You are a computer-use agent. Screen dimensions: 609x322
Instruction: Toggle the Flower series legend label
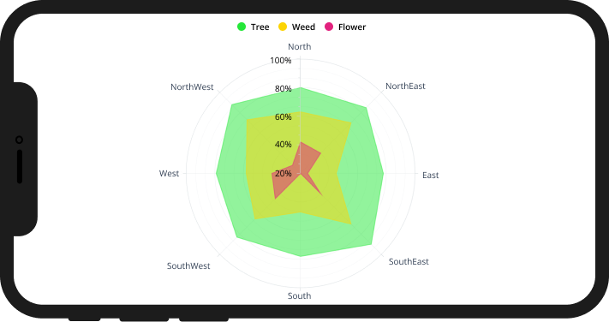352,27
